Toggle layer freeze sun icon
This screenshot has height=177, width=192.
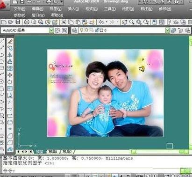(86, 30)
